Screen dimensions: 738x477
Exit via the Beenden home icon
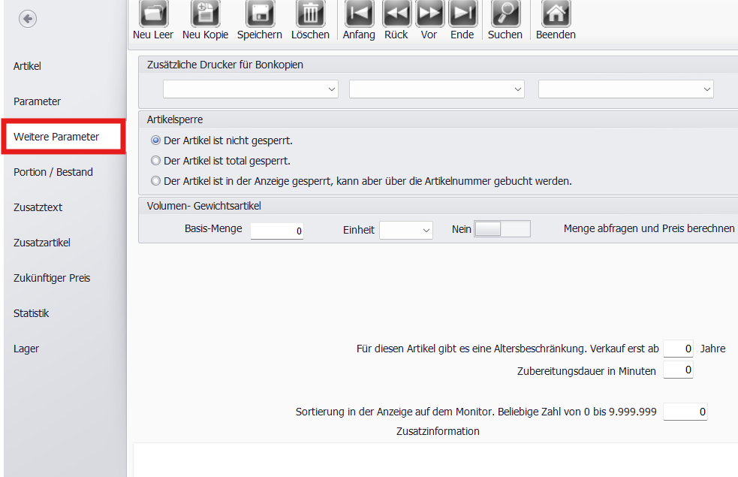[x=556, y=14]
